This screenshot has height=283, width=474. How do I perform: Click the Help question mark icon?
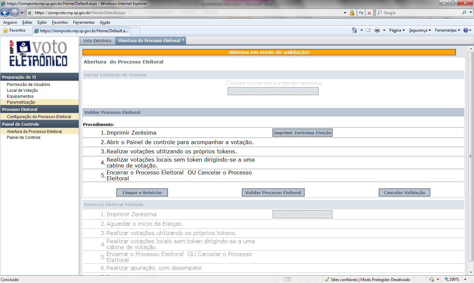[x=466, y=30]
